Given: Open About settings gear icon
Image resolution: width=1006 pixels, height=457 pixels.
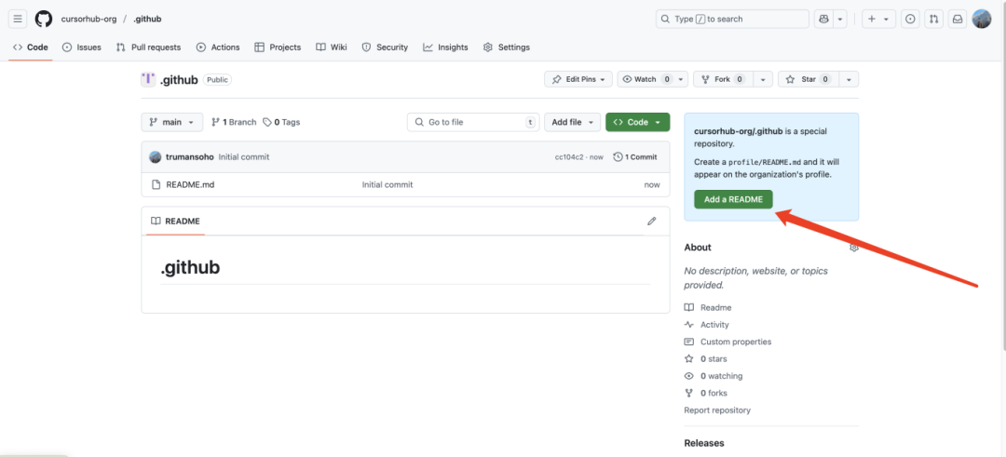Looking at the screenshot, I should tap(853, 248).
